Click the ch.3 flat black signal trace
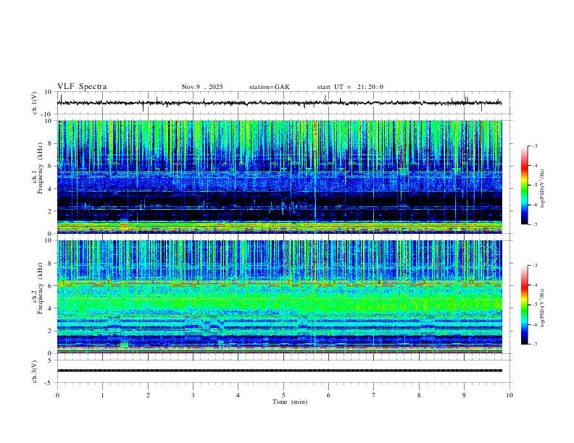Screen dimensions: 574x443 coord(279,371)
